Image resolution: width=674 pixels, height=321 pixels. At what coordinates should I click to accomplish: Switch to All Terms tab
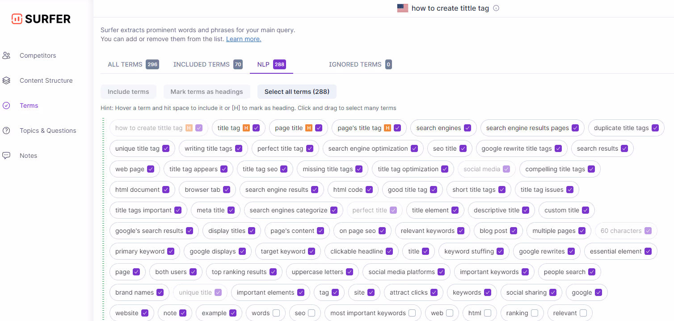(x=133, y=64)
